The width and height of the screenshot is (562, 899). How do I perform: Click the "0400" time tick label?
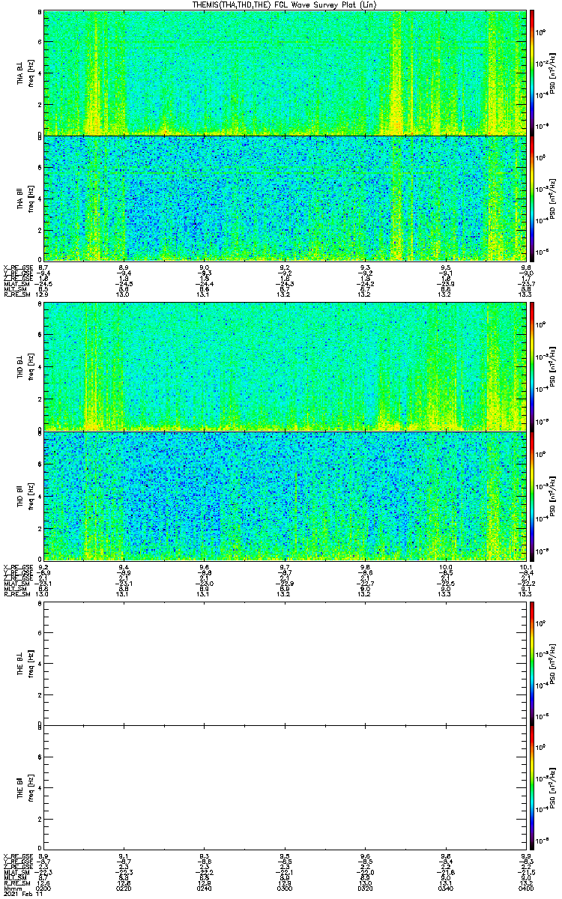525,888
